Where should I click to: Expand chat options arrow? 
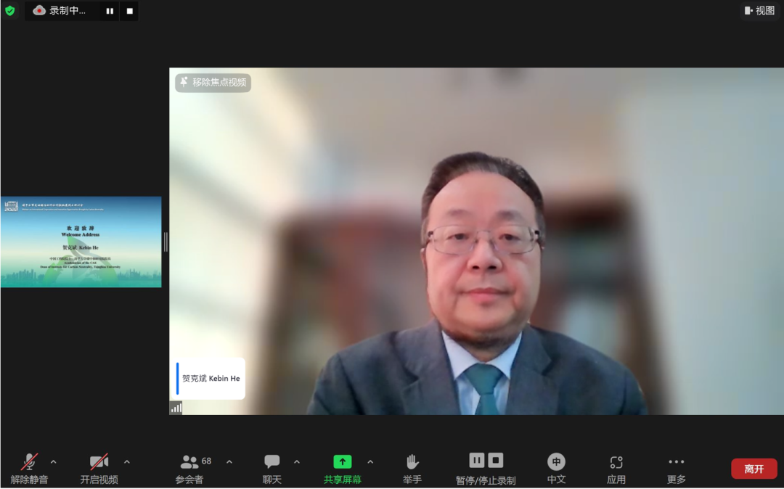click(297, 462)
